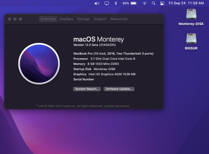Viewport: 209px width, 154px height.
Task: Open the display mirroring menu bar icon
Action: pos(107,3)
